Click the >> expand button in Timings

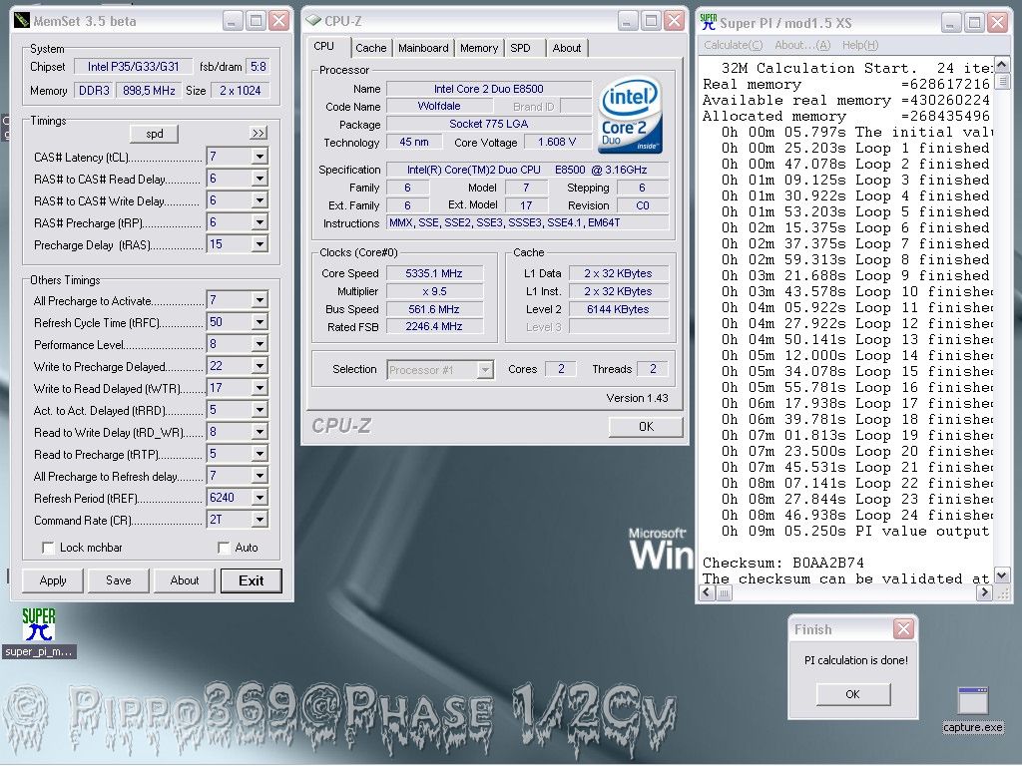point(258,133)
